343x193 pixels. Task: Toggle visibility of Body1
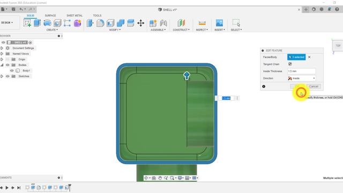tap(12, 71)
